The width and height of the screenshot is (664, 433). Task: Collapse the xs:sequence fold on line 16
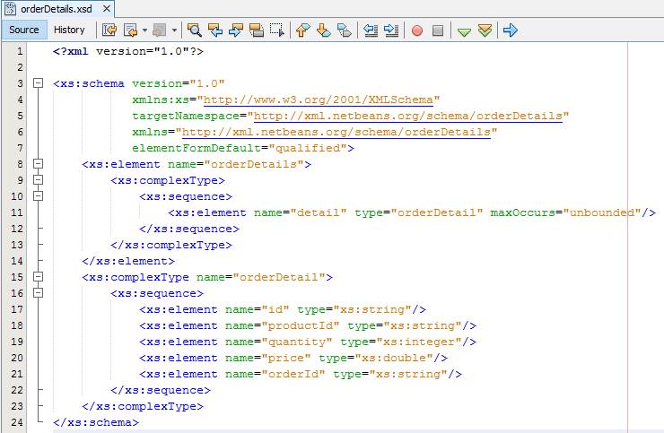[x=38, y=293]
